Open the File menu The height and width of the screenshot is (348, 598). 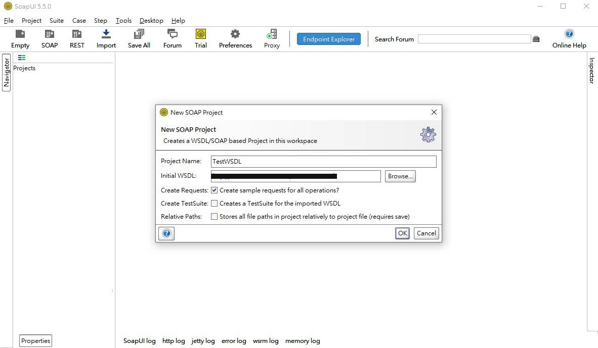tap(9, 21)
